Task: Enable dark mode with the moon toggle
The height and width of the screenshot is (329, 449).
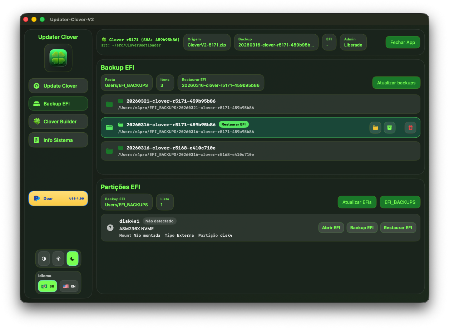Action: pos(73,258)
